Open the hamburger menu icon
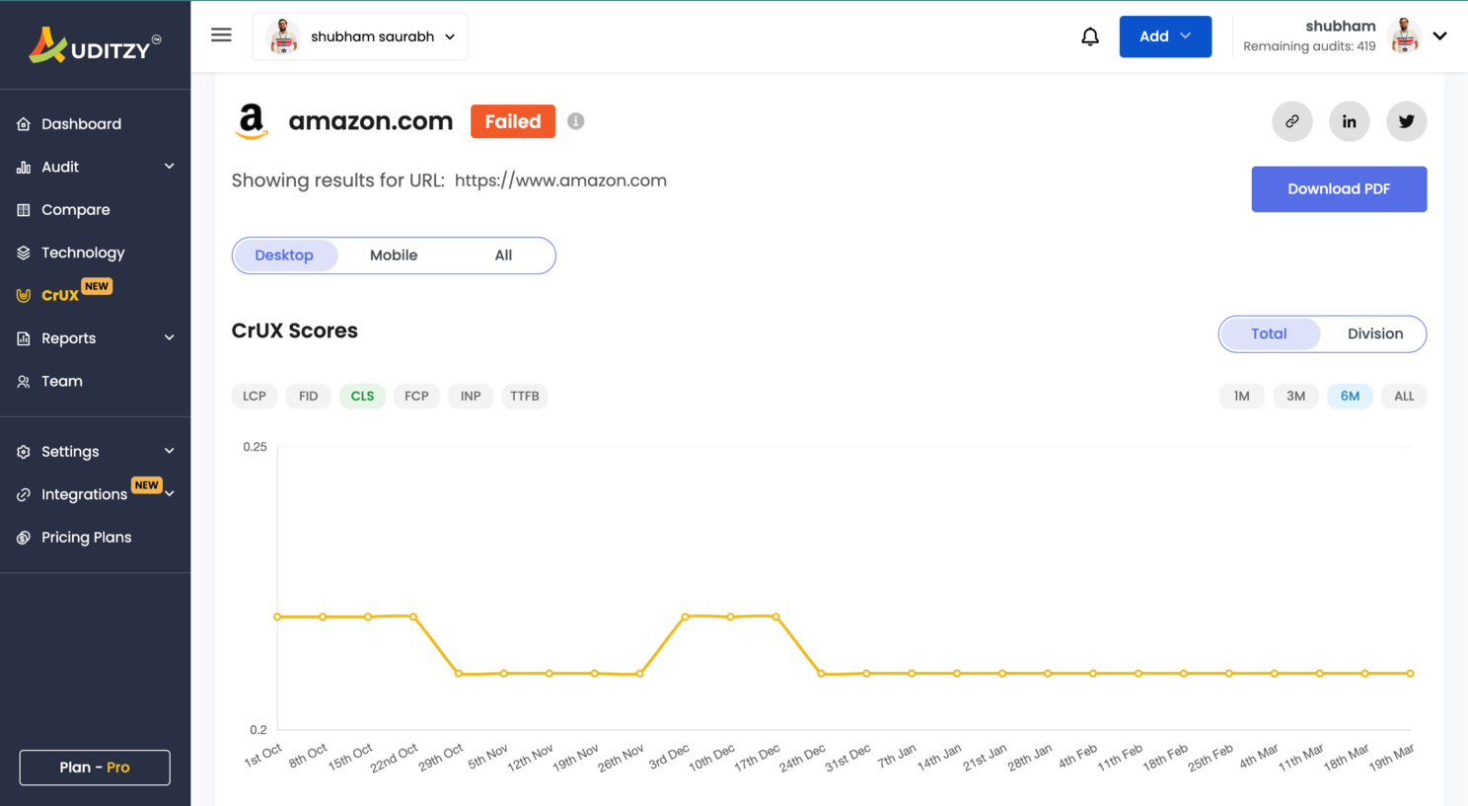The image size is (1468, 806). (221, 36)
